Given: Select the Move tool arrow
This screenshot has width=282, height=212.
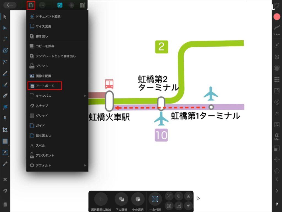Looking at the screenshot, I should click(x=5, y=17).
